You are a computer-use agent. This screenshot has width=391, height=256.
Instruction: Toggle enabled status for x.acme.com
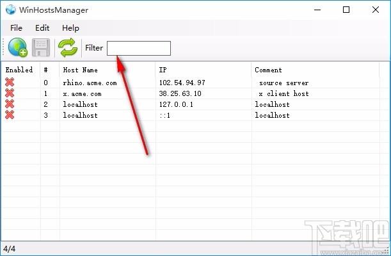pos(10,93)
